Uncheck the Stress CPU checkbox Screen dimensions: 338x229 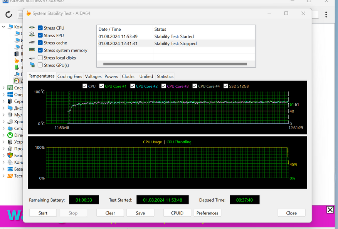pyautogui.click(x=40, y=28)
